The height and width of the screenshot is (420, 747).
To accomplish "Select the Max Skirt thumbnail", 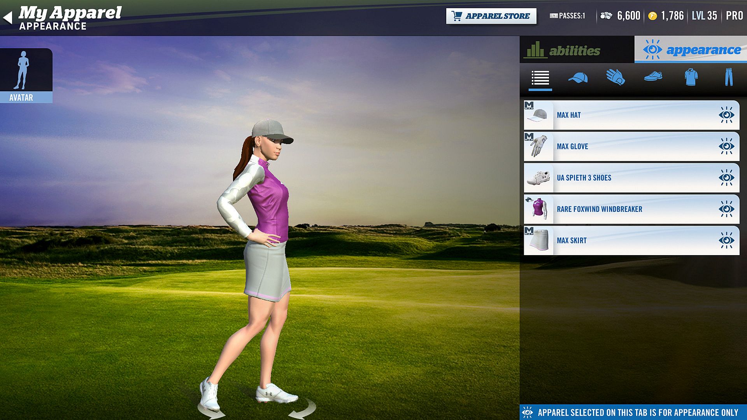I will pos(538,240).
